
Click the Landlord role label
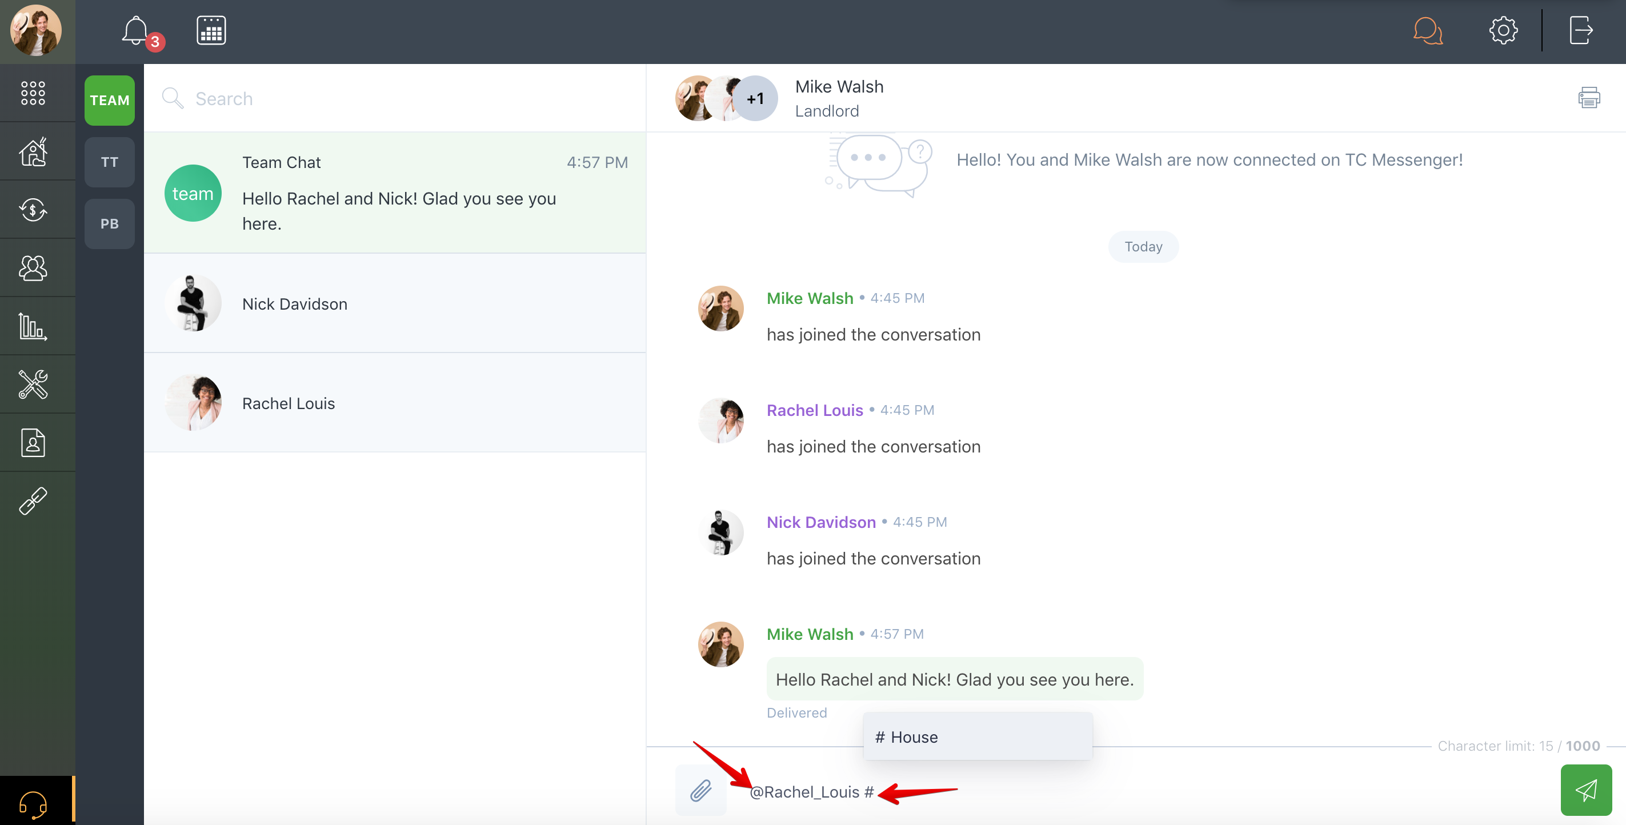826,111
